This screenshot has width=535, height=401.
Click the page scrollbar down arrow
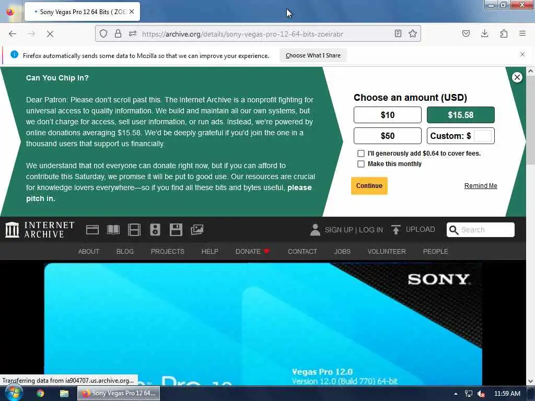coord(531,381)
